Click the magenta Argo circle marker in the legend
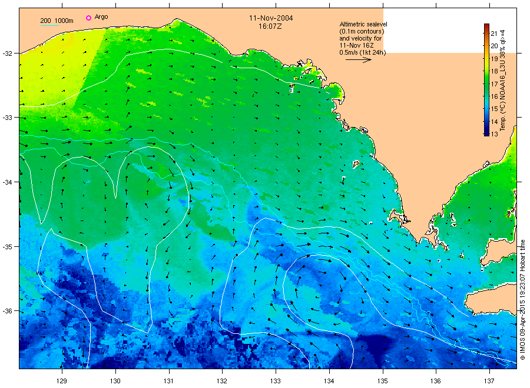 (88, 18)
